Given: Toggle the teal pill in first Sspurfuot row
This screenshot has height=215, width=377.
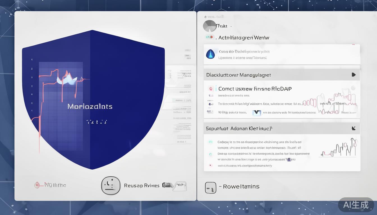Looking at the screenshot, I should pyautogui.click(x=210, y=142).
